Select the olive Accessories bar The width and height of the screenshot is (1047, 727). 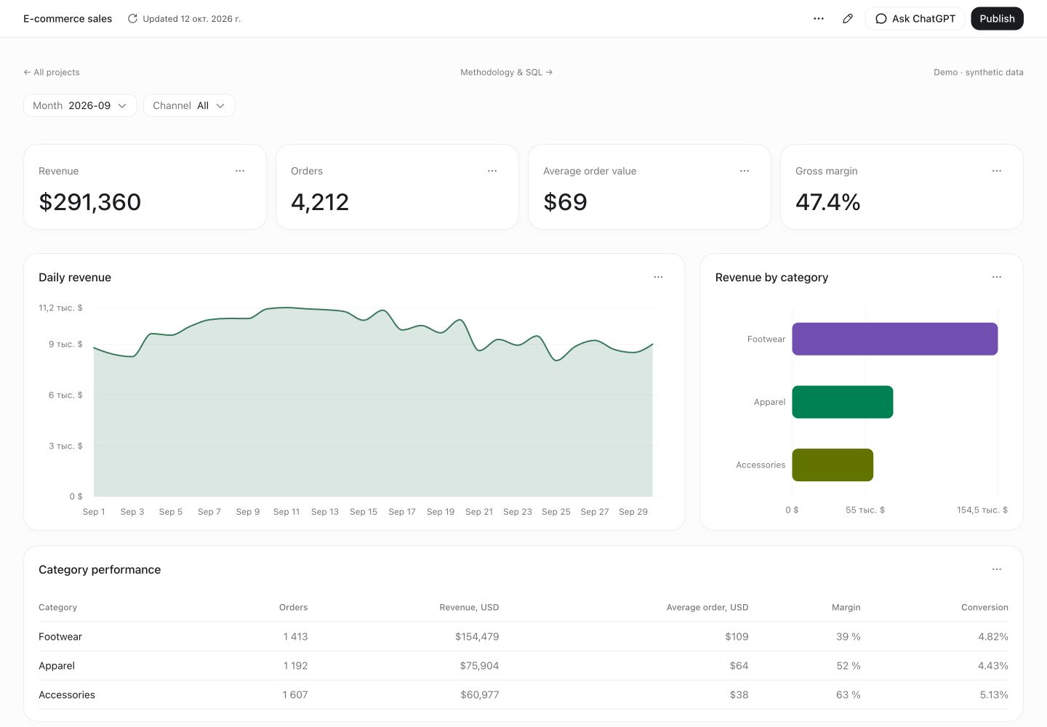(833, 465)
